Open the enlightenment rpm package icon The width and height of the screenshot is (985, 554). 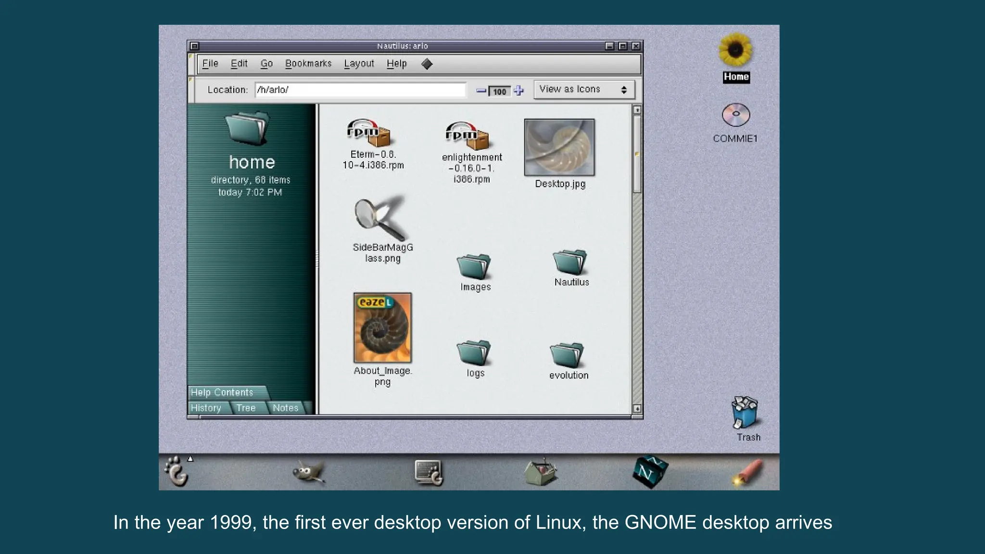point(467,136)
